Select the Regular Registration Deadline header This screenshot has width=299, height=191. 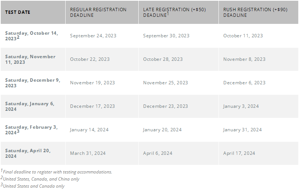(98, 12)
